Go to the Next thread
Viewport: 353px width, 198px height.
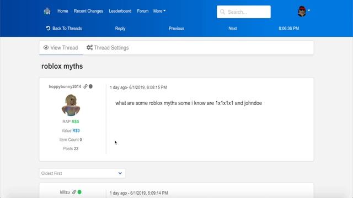coord(233,28)
